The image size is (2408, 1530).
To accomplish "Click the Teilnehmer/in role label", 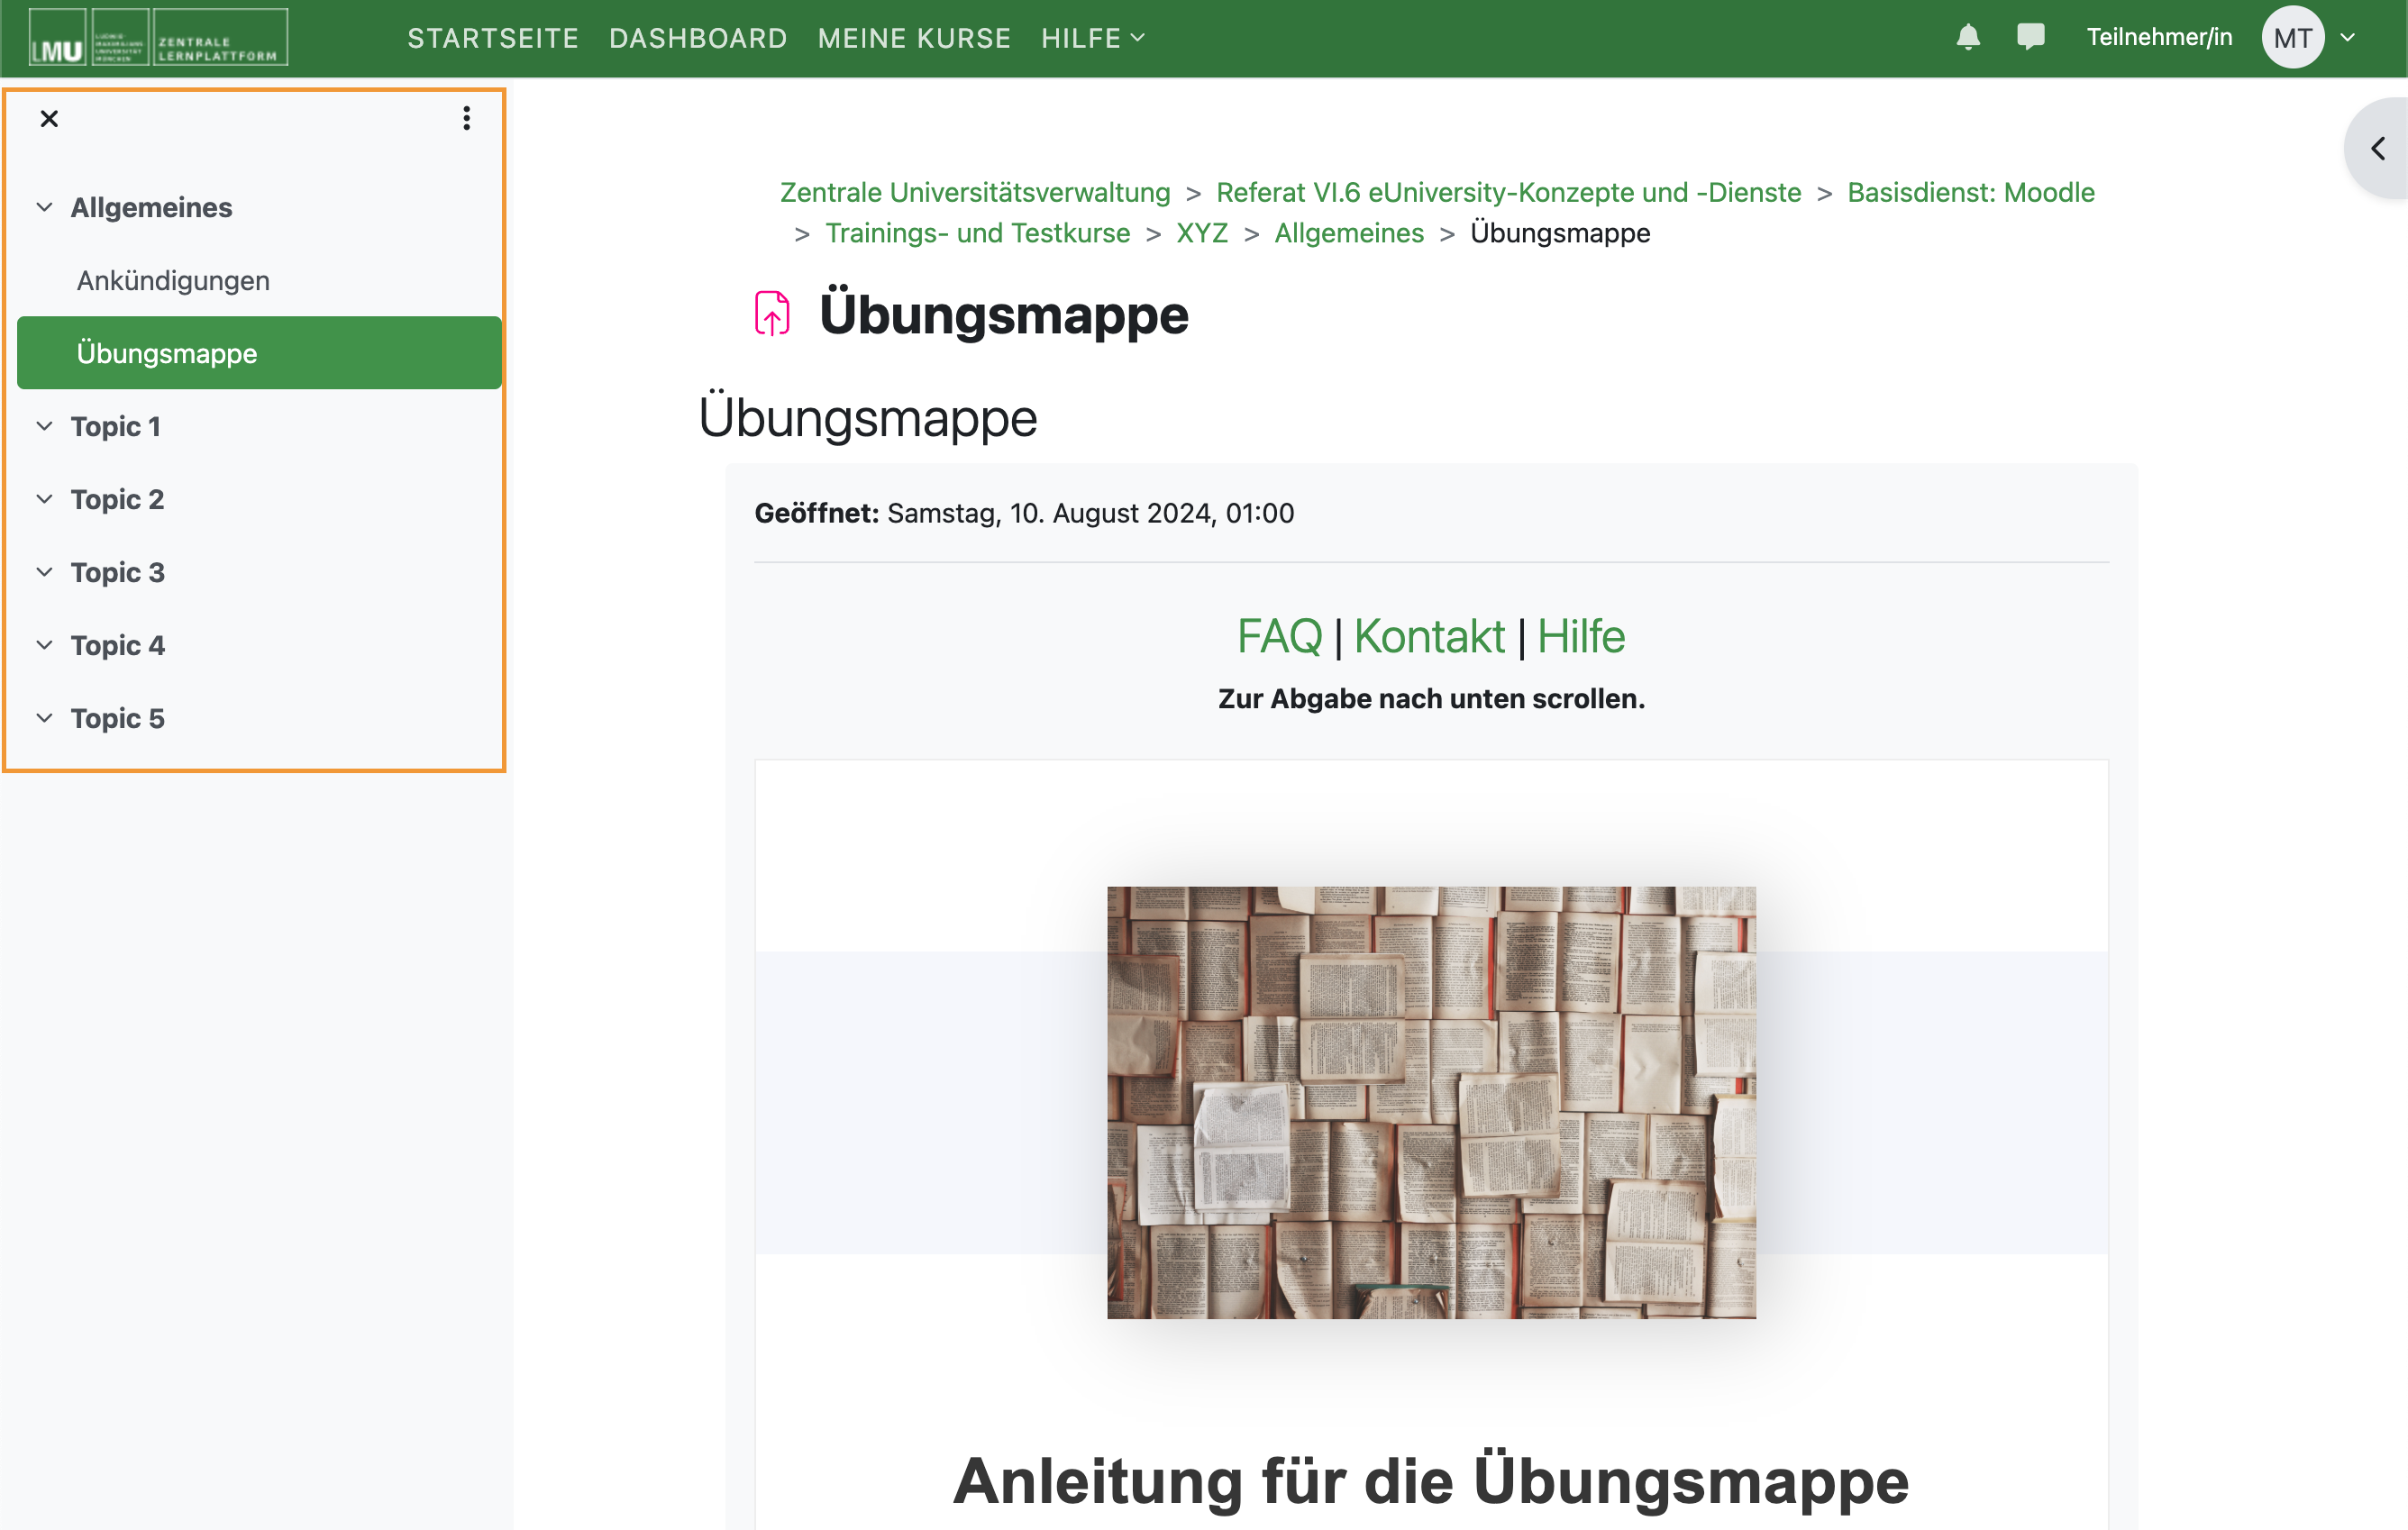I will click(x=2159, y=37).
